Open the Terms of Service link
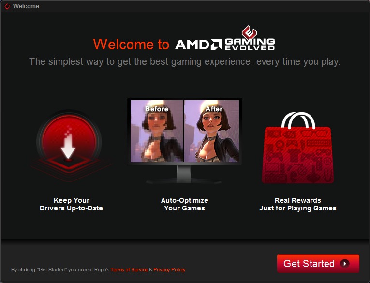This screenshot has height=283, width=370. 129,269
